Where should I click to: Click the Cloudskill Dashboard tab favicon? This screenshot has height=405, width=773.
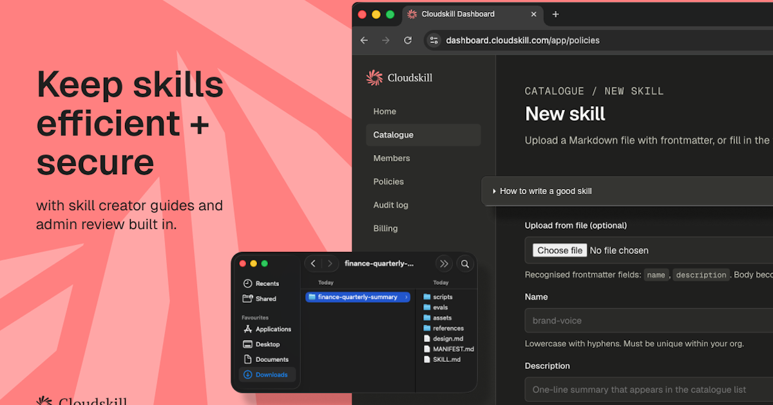point(412,14)
